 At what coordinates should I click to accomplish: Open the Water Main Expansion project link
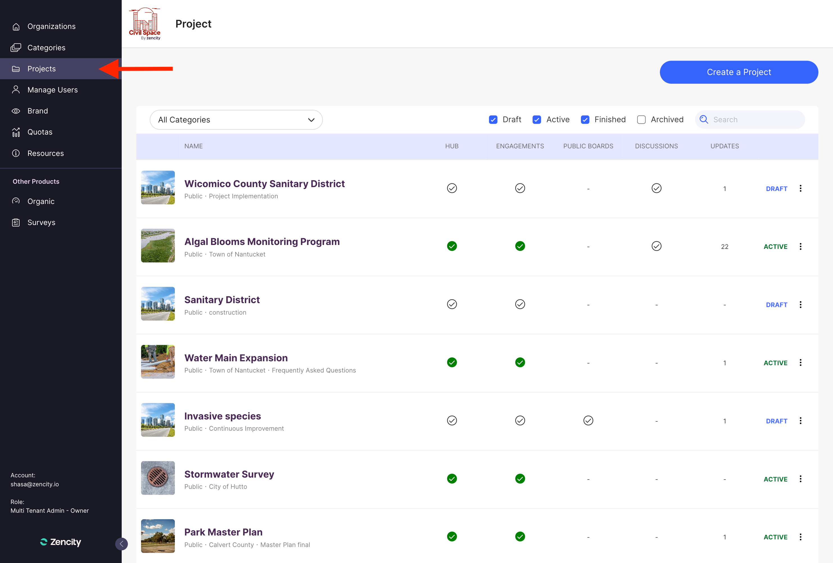coord(236,358)
